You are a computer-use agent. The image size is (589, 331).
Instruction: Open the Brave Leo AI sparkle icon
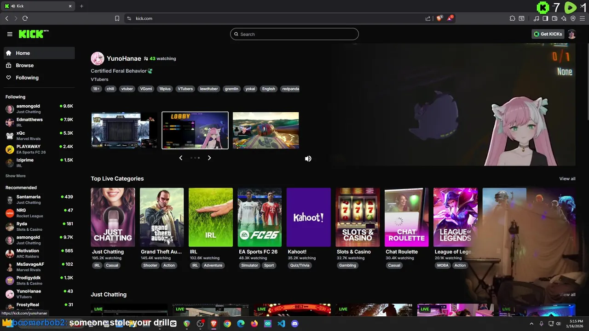click(564, 18)
